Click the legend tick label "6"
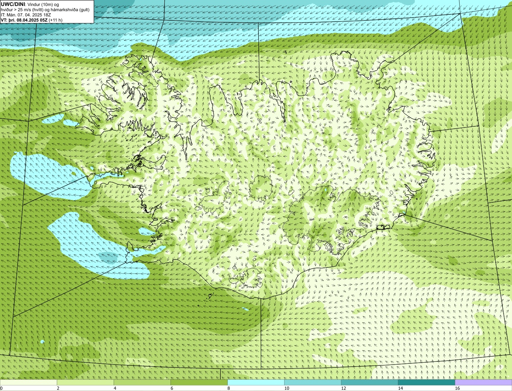Viewport: 512px width, 391px height. point(172,388)
